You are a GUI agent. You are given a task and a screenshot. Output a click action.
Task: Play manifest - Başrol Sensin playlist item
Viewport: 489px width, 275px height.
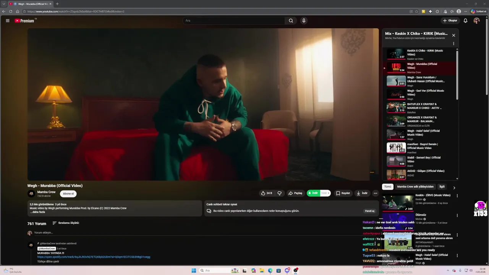(419, 148)
